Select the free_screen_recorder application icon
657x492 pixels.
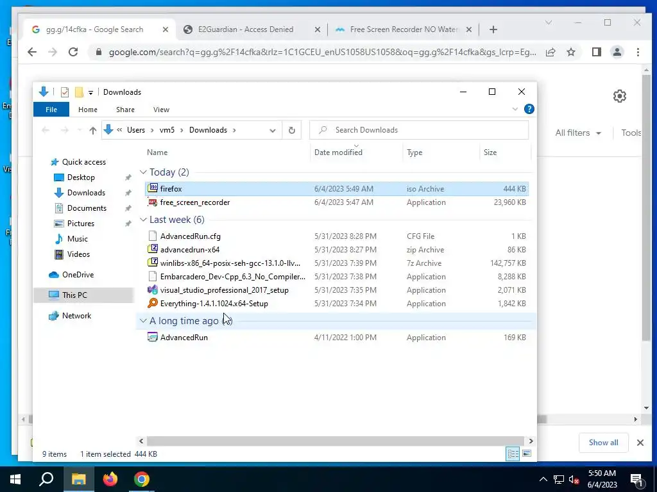click(153, 202)
